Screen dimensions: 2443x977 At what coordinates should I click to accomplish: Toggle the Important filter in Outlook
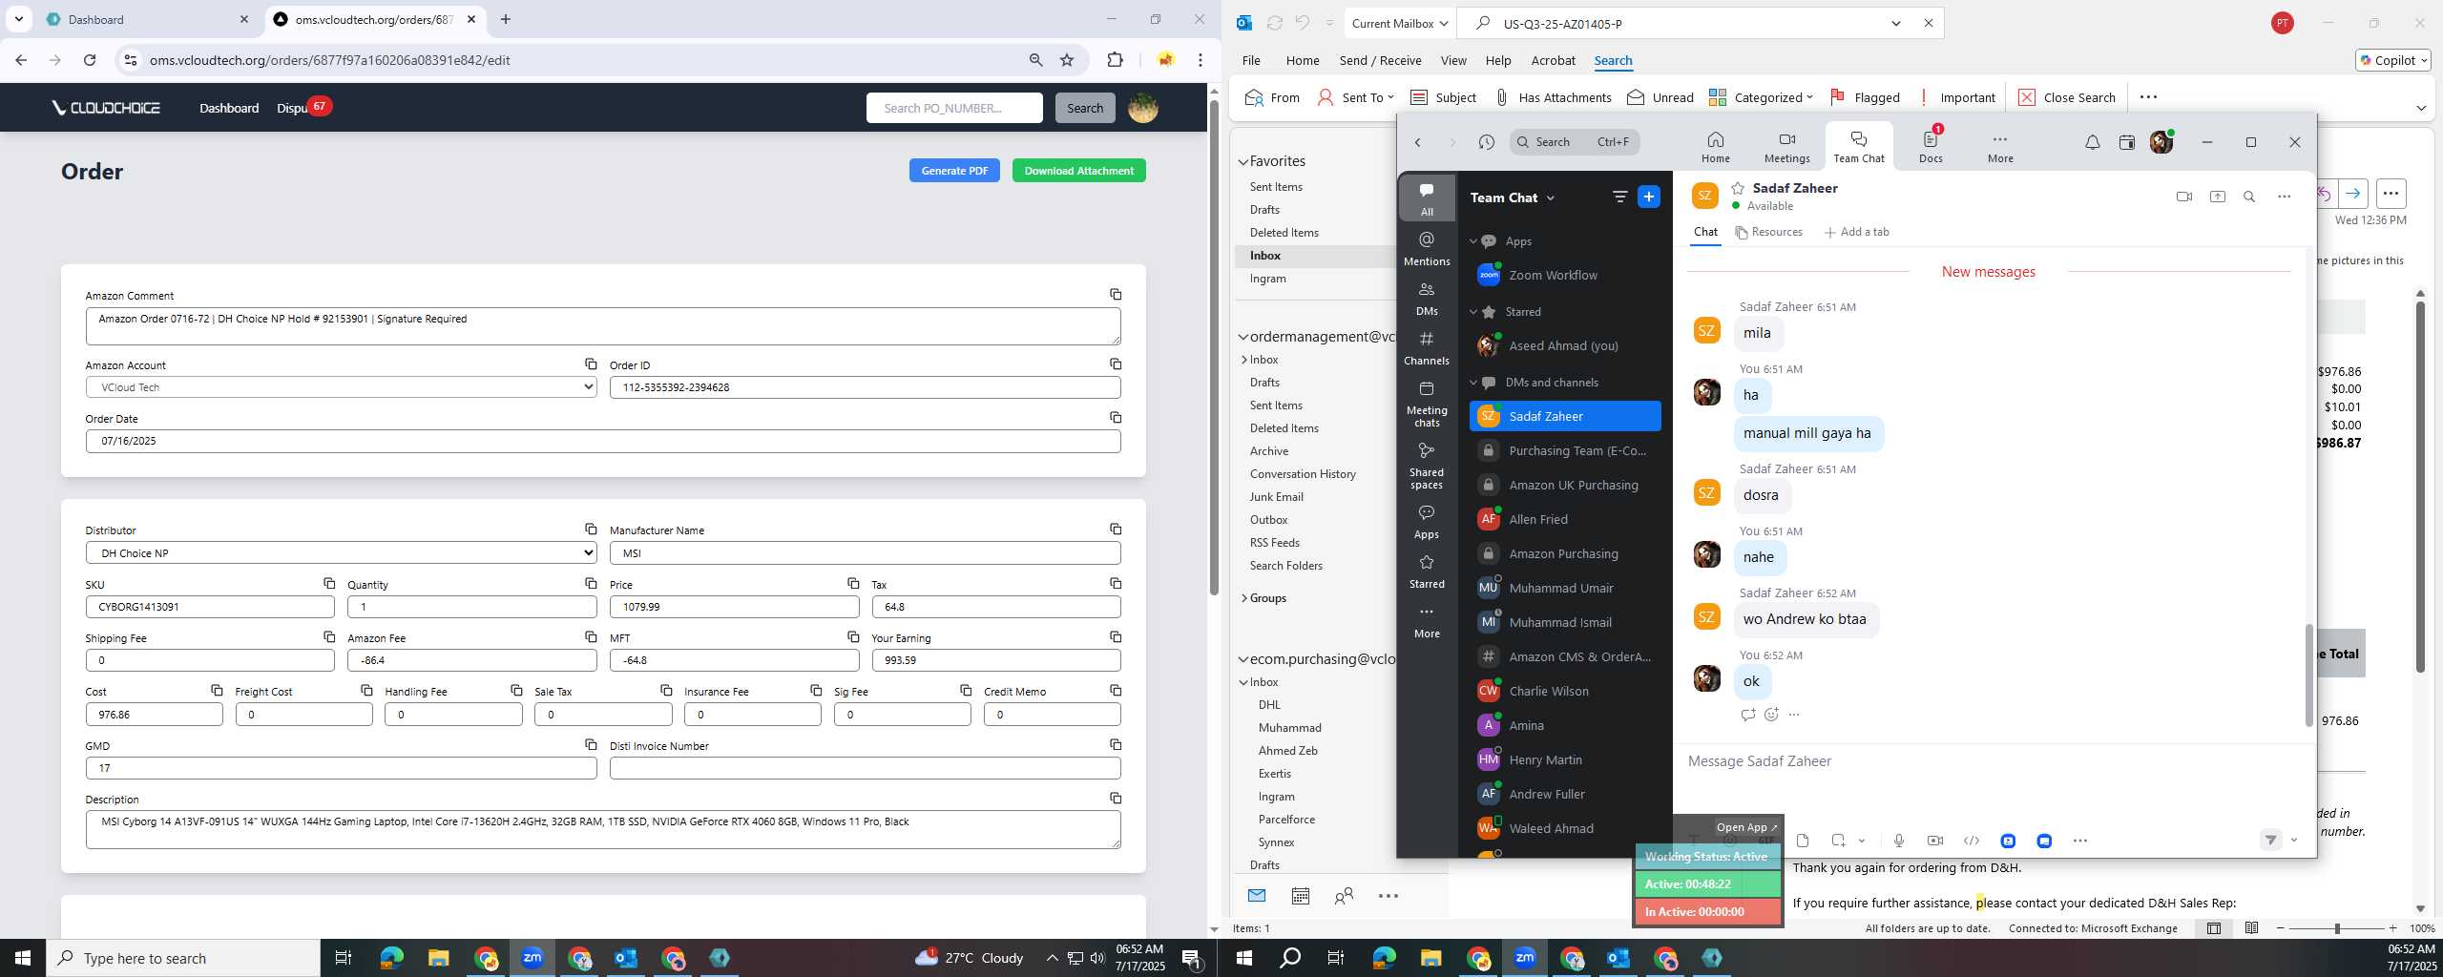tap(1955, 97)
